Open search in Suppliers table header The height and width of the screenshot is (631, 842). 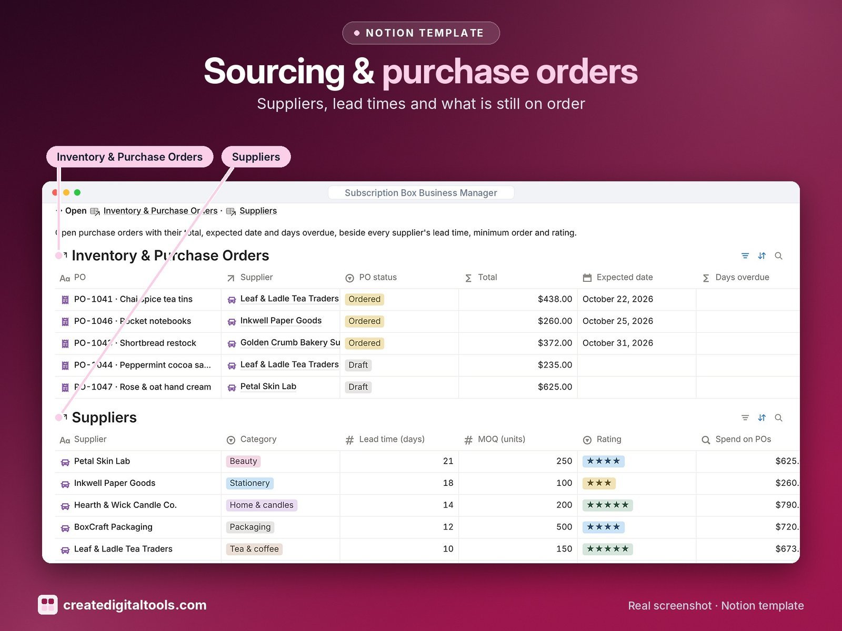779,418
